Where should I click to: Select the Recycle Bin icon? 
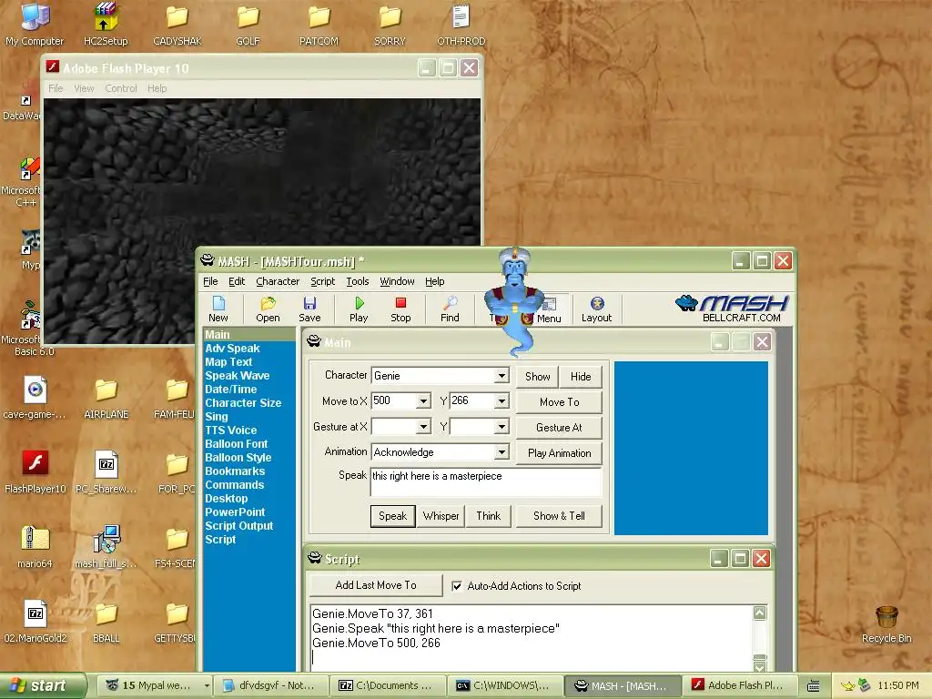click(886, 624)
